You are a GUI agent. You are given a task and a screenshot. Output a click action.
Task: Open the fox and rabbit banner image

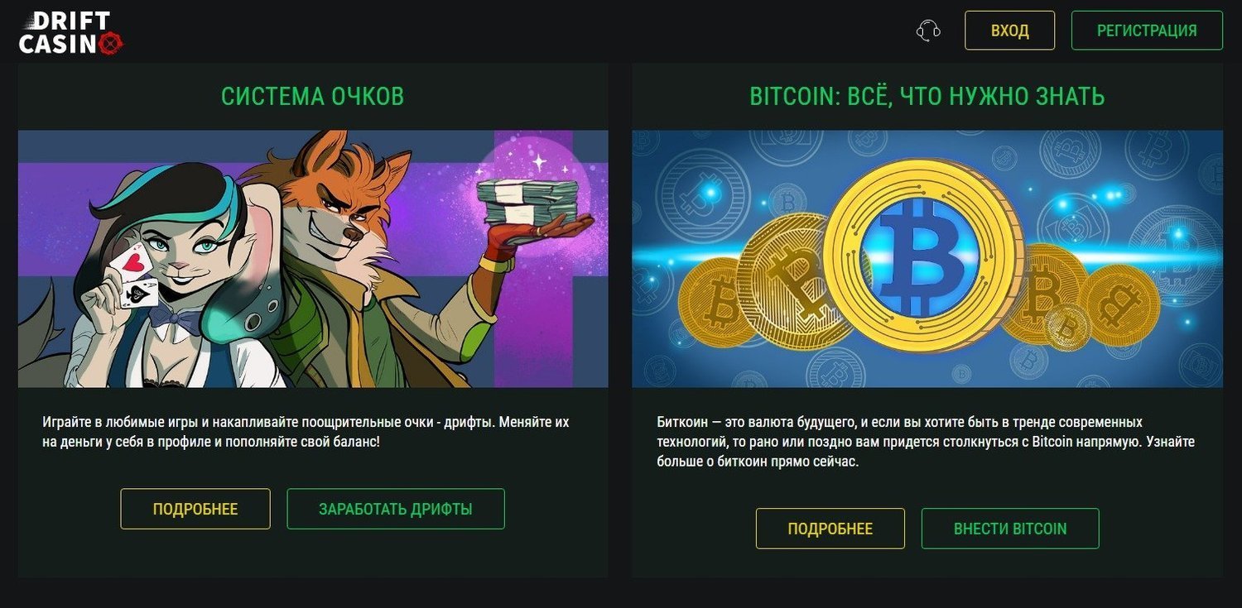pos(313,259)
